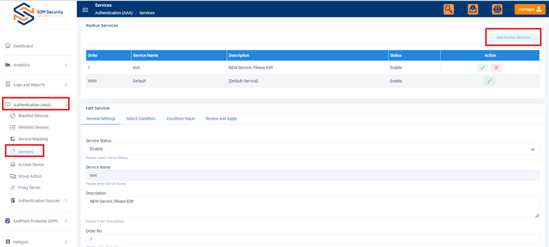Image resolution: width=549 pixels, height=247 pixels.
Task: Click the Enable status in the Default row
Action: [x=396, y=81]
